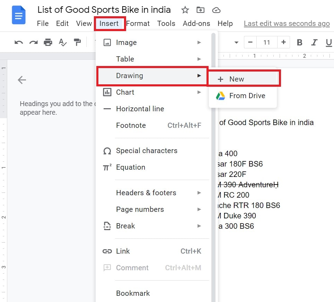Select New to insert a drawing
Screen dimensions: 334x302
point(237,79)
